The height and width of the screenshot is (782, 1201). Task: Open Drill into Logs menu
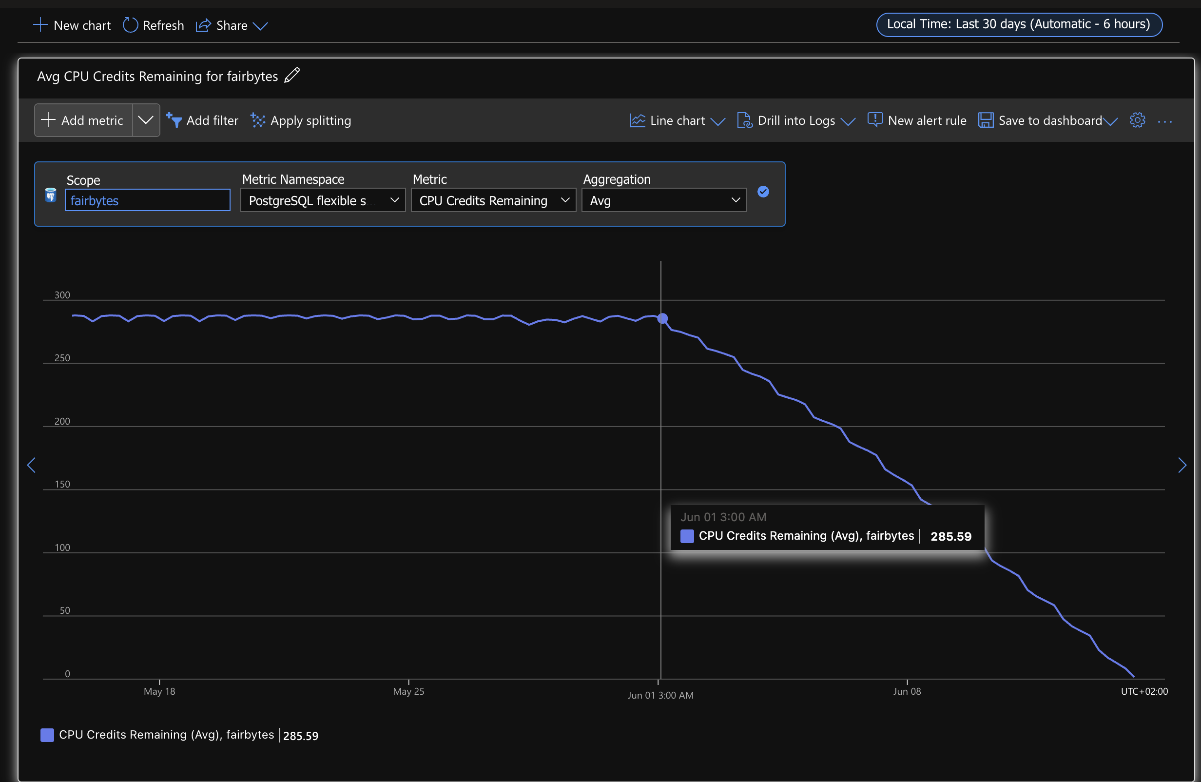(796, 120)
